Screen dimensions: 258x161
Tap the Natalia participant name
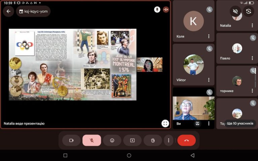(225, 25)
